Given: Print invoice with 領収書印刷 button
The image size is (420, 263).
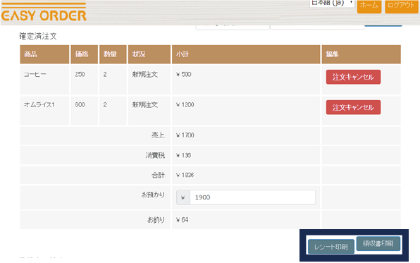Looking at the screenshot, I should pyautogui.click(x=378, y=243).
